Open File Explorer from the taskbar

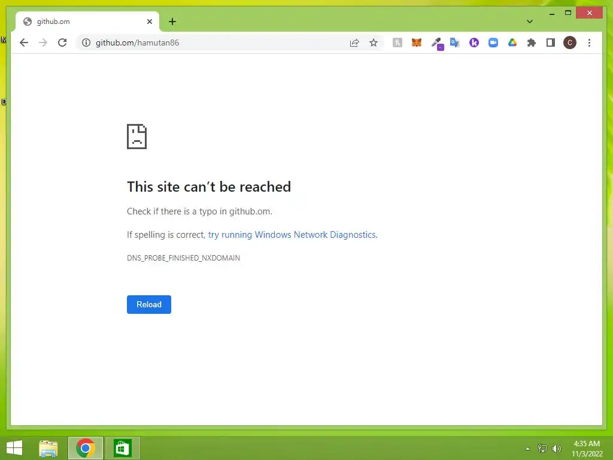point(48,448)
